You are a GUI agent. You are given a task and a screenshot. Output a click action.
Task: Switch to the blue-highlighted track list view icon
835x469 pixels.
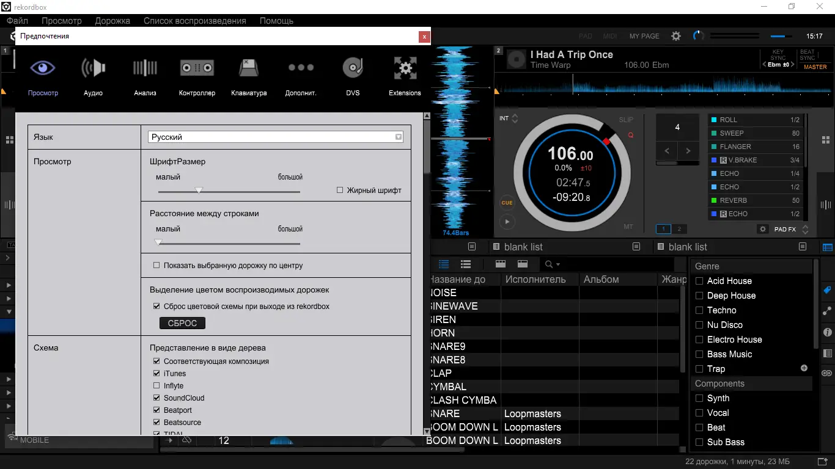(x=444, y=264)
